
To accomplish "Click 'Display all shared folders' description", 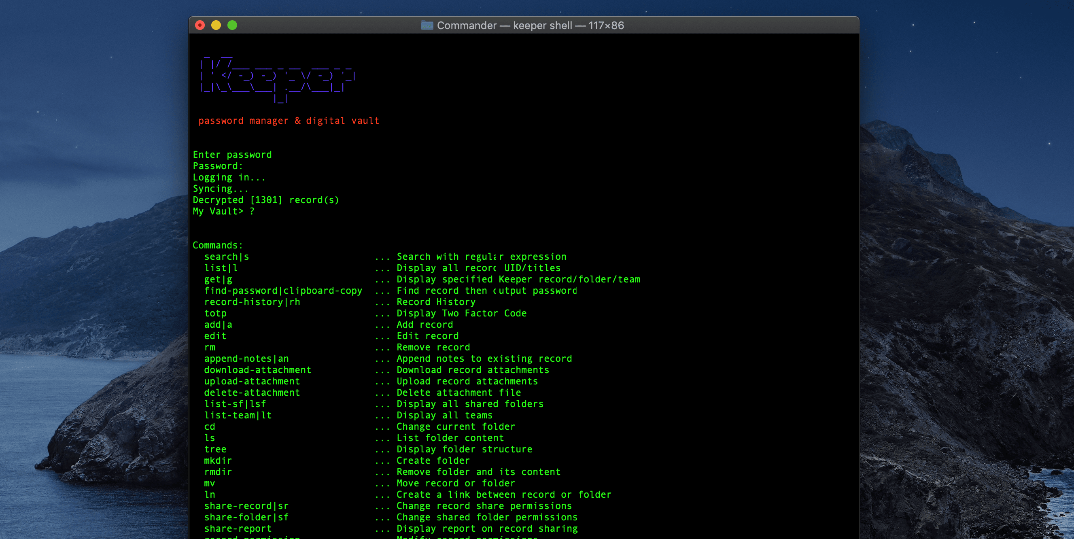I will tap(470, 404).
